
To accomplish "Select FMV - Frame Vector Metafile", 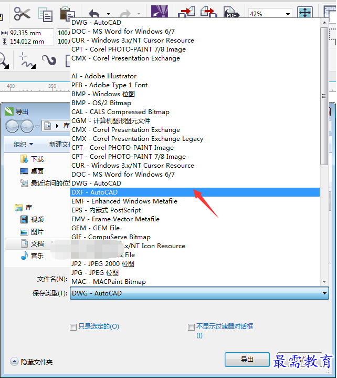I will pyautogui.click(x=195, y=219).
